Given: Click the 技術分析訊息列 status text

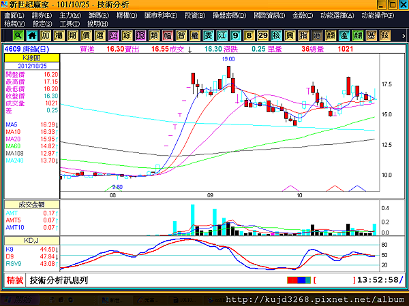Looking at the screenshot, I should click(x=59, y=280).
